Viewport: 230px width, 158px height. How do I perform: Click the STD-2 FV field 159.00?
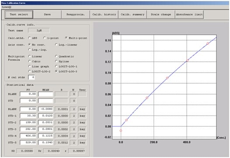point(28,123)
